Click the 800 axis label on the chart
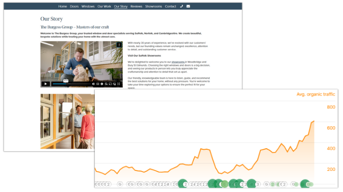343x192 pixels. click(x=331, y=107)
